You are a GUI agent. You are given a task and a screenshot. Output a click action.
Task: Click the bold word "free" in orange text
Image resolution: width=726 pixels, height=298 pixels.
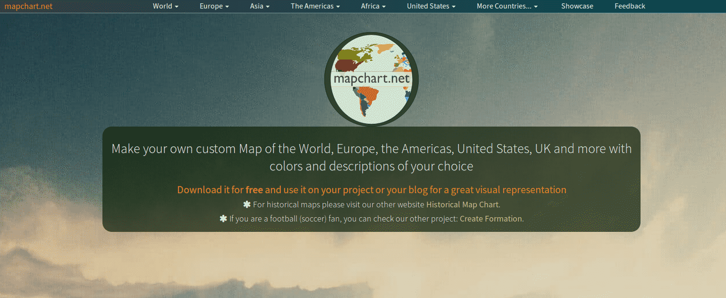(254, 190)
